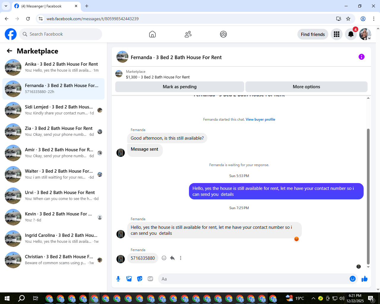The height and width of the screenshot is (304, 380).
Task: Open Chrome three-dot menu
Action: point(374,19)
